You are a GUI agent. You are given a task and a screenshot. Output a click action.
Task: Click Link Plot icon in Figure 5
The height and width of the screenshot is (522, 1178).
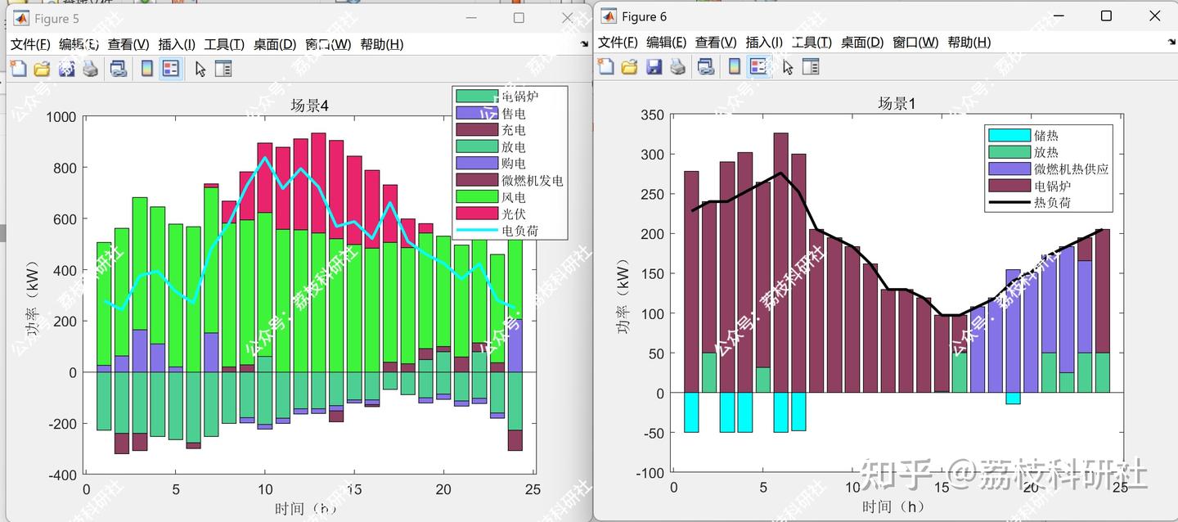119,69
